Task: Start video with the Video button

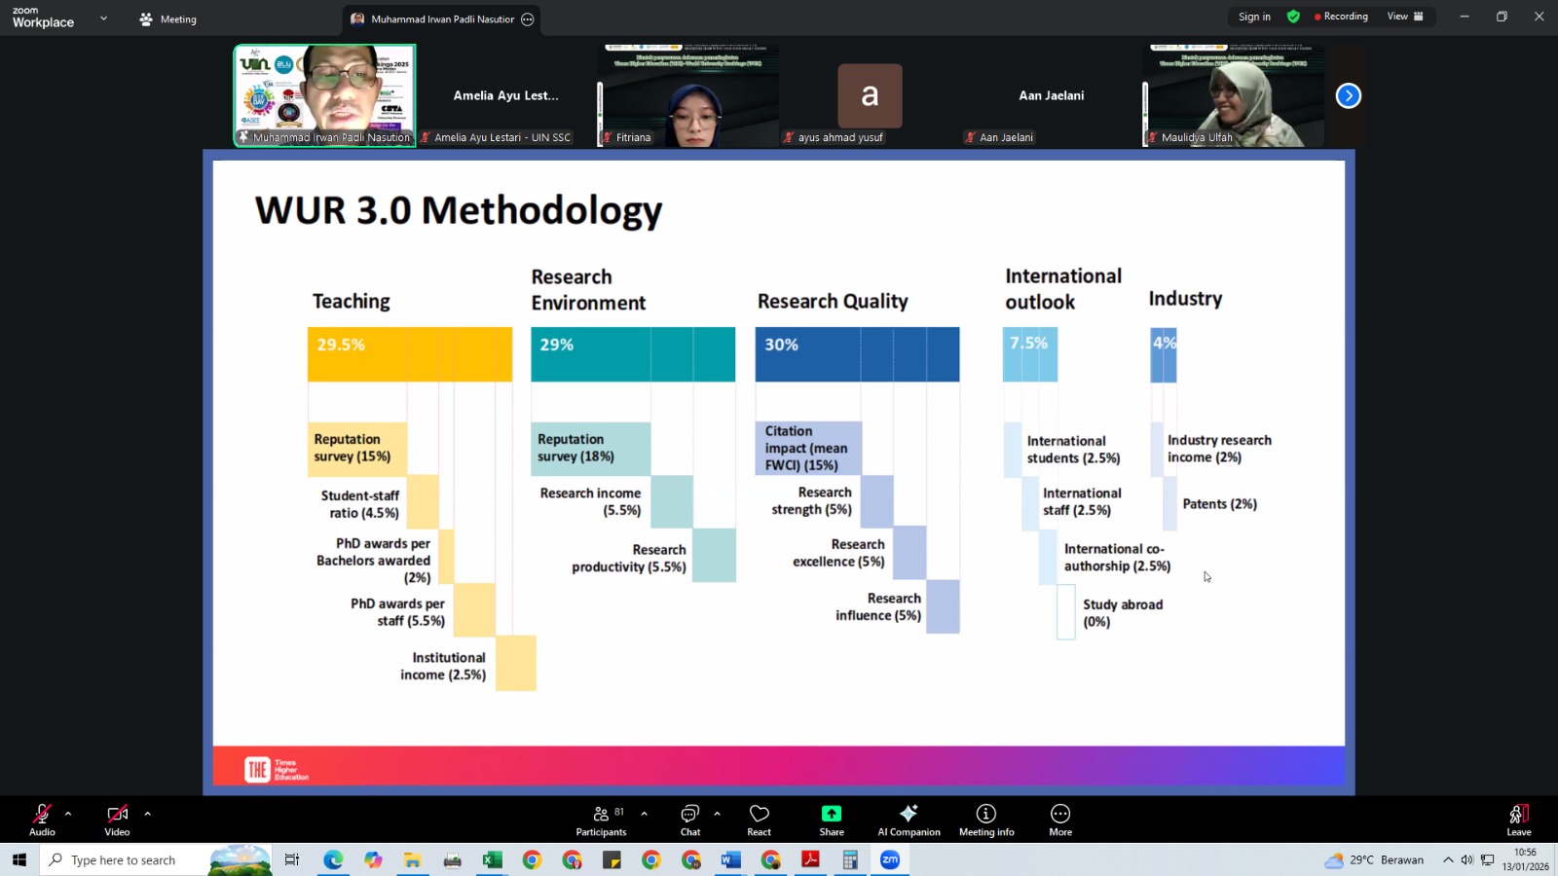Action: coord(117,819)
